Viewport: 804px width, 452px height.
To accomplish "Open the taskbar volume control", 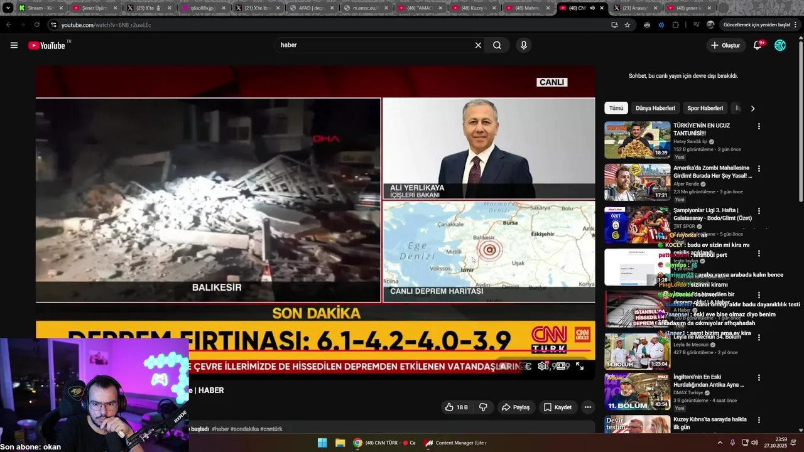I will [754, 443].
